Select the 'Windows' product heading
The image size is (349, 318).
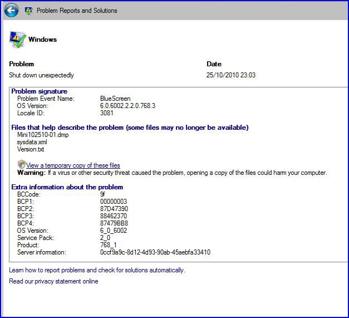click(x=42, y=40)
